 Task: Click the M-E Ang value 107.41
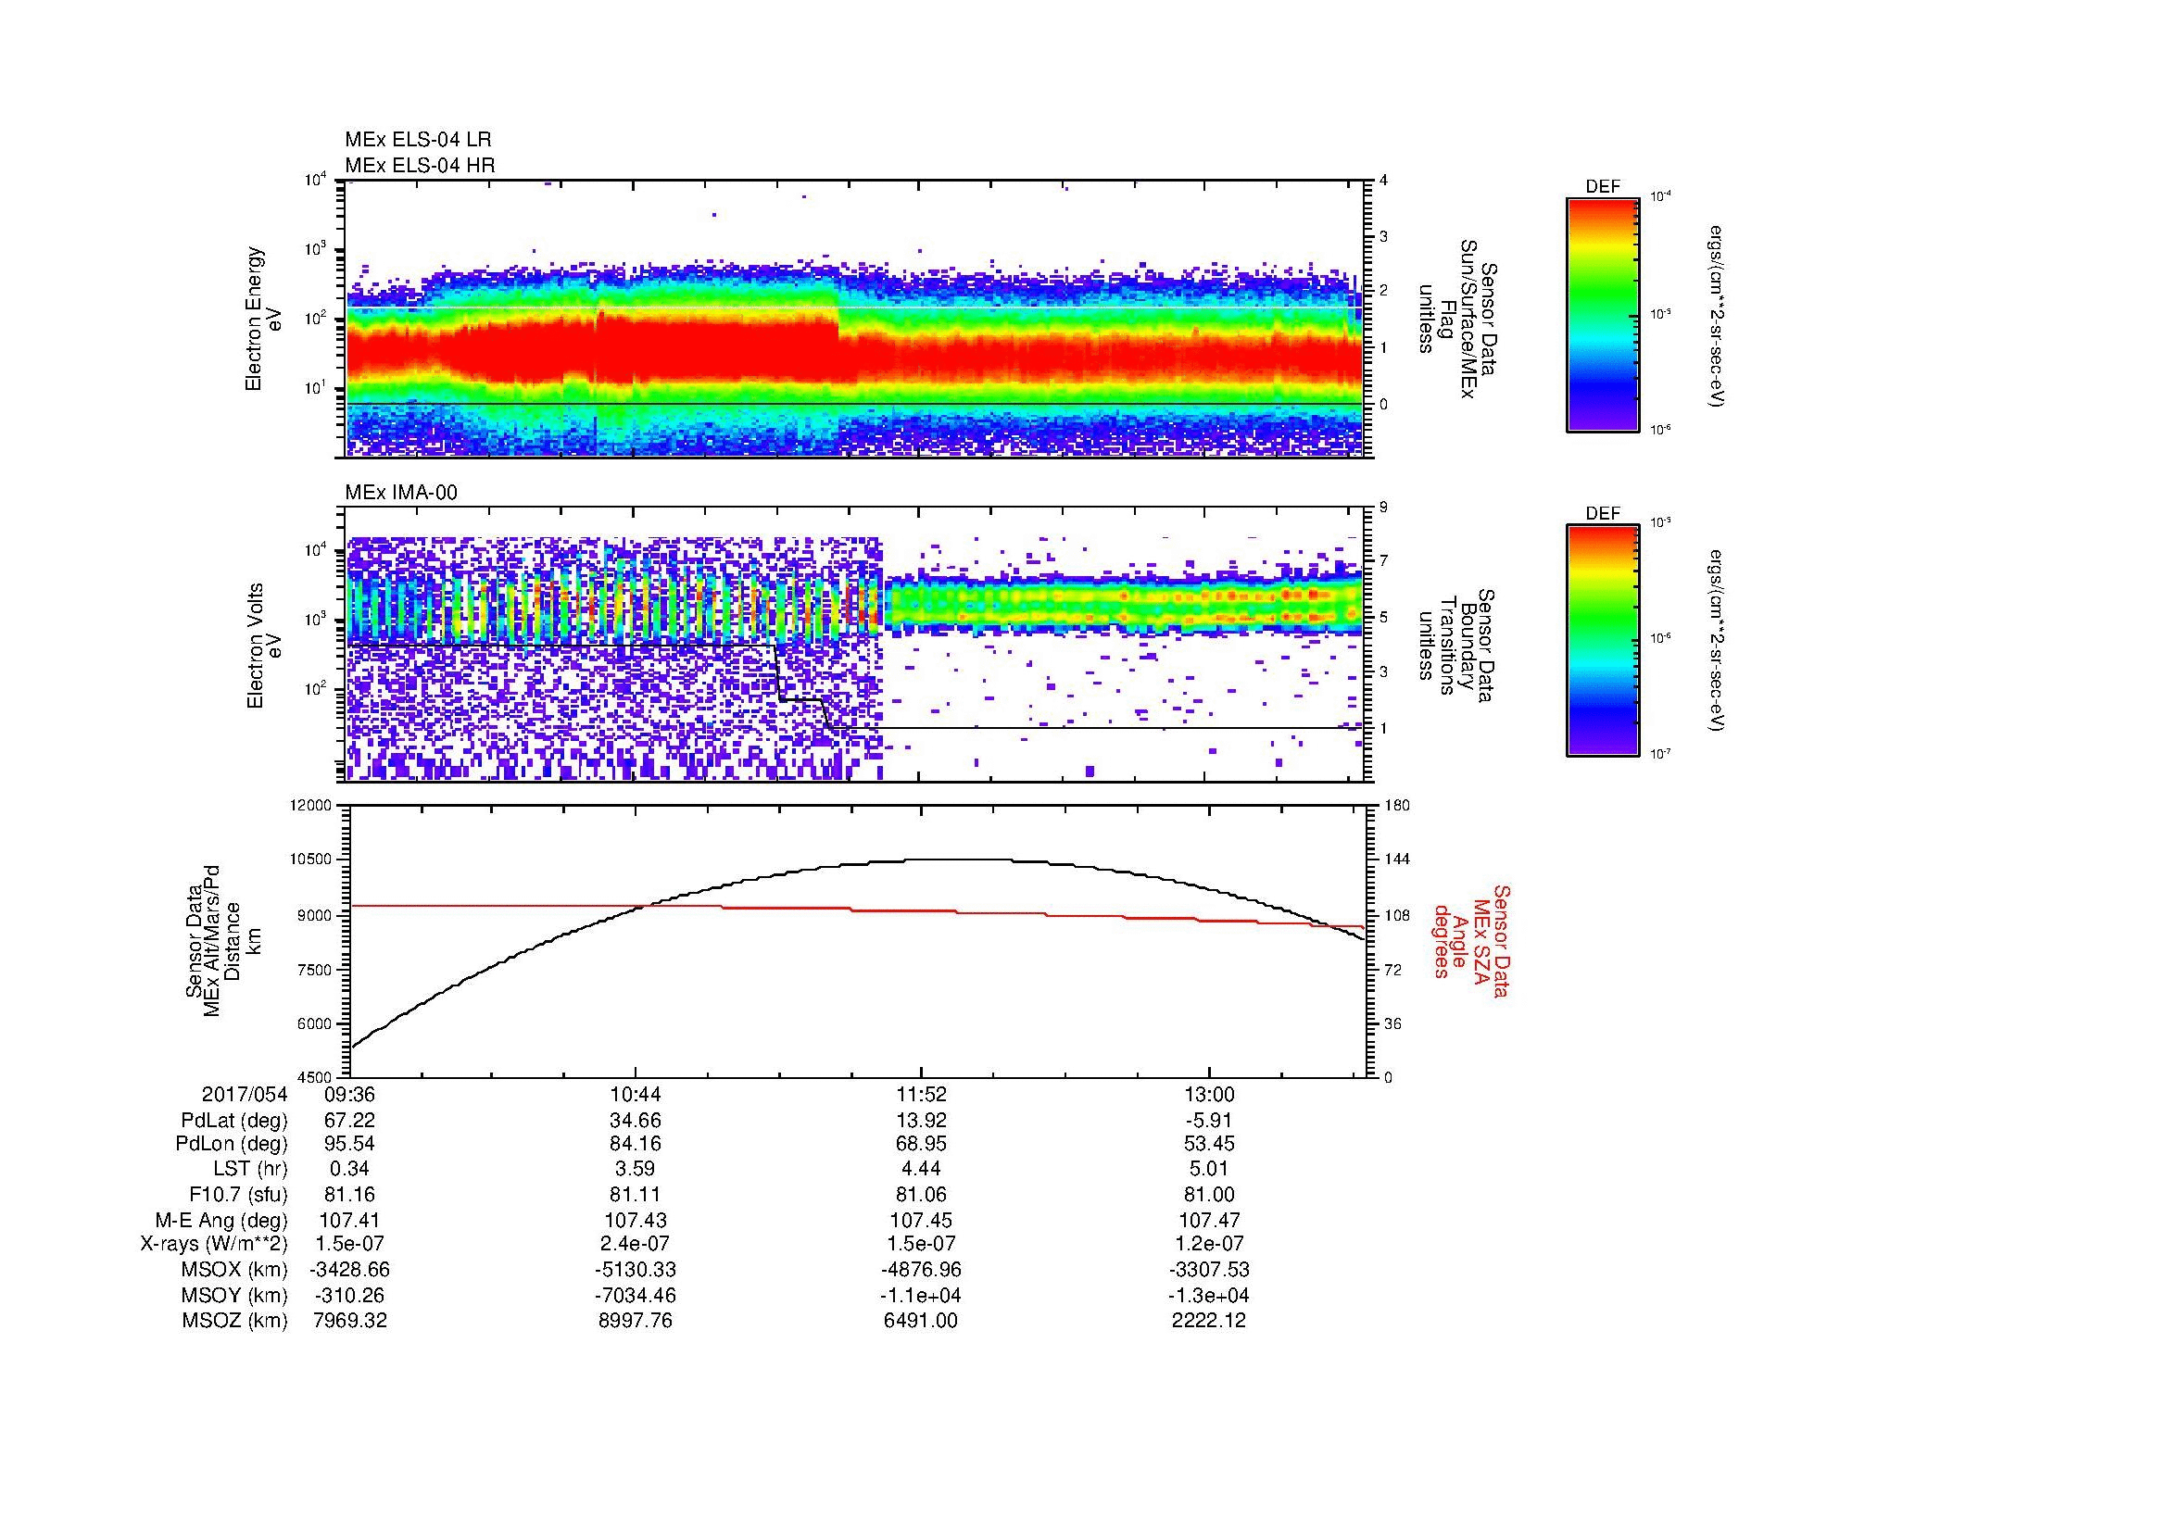[350, 1221]
